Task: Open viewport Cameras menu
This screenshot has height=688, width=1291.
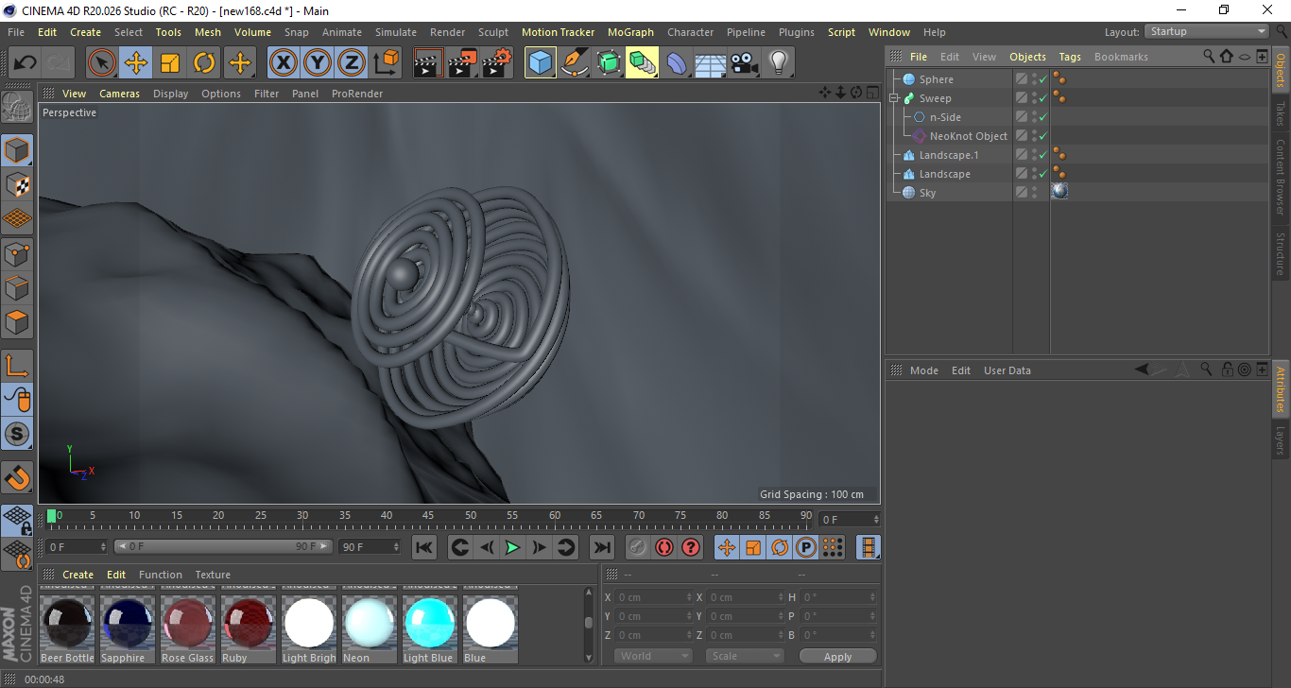Action: click(x=119, y=94)
